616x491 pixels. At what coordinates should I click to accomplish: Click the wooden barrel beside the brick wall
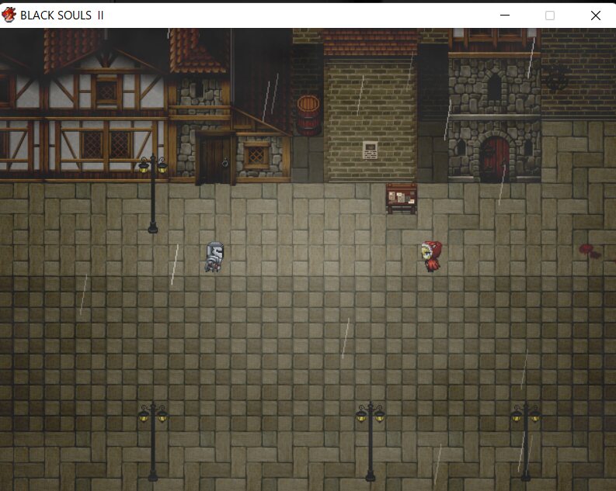(308, 116)
